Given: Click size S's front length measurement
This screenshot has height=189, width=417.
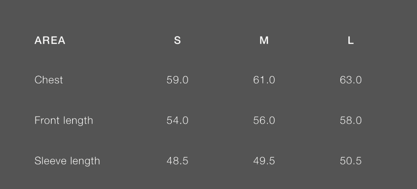Looking at the screenshot, I should tap(177, 120).
